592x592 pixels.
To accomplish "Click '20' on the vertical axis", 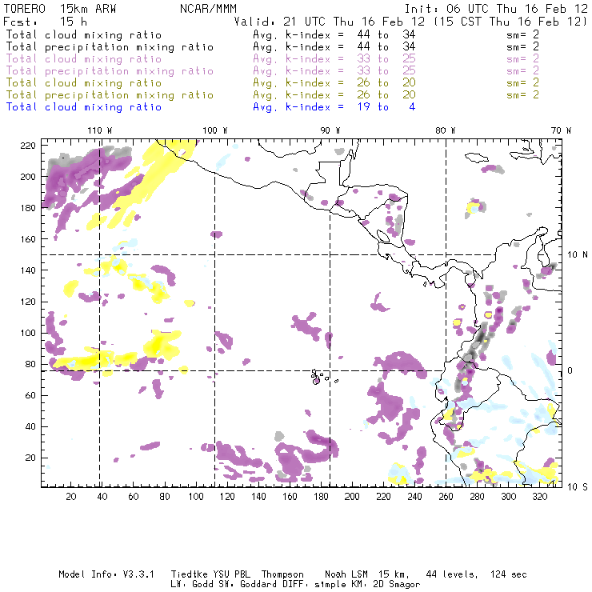I will coord(30,458).
